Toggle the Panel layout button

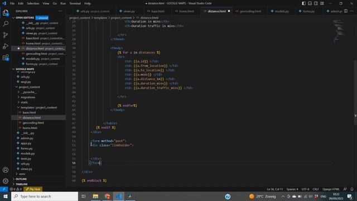pyautogui.click(x=310, y=3)
